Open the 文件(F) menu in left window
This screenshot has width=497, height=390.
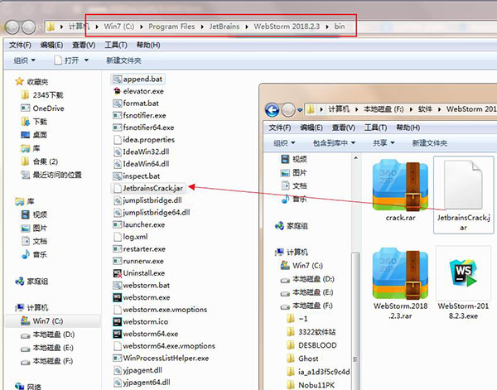tap(20, 45)
